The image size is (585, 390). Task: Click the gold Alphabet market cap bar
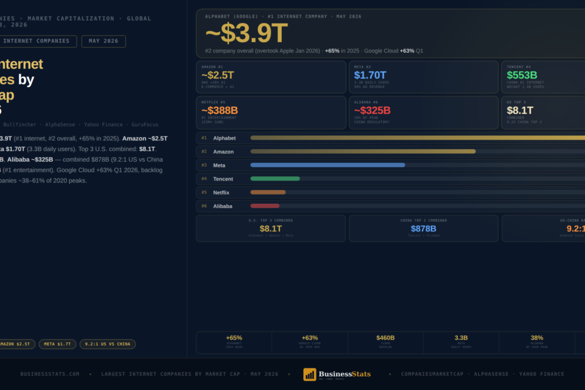(418, 138)
